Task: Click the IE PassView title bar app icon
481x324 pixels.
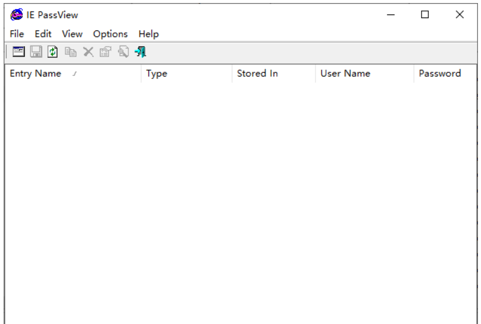Action: click(x=17, y=15)
